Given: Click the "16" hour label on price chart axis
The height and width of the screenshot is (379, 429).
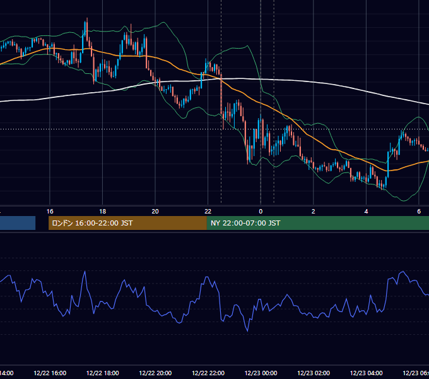Looking at the screenshot, I should 50,212.
